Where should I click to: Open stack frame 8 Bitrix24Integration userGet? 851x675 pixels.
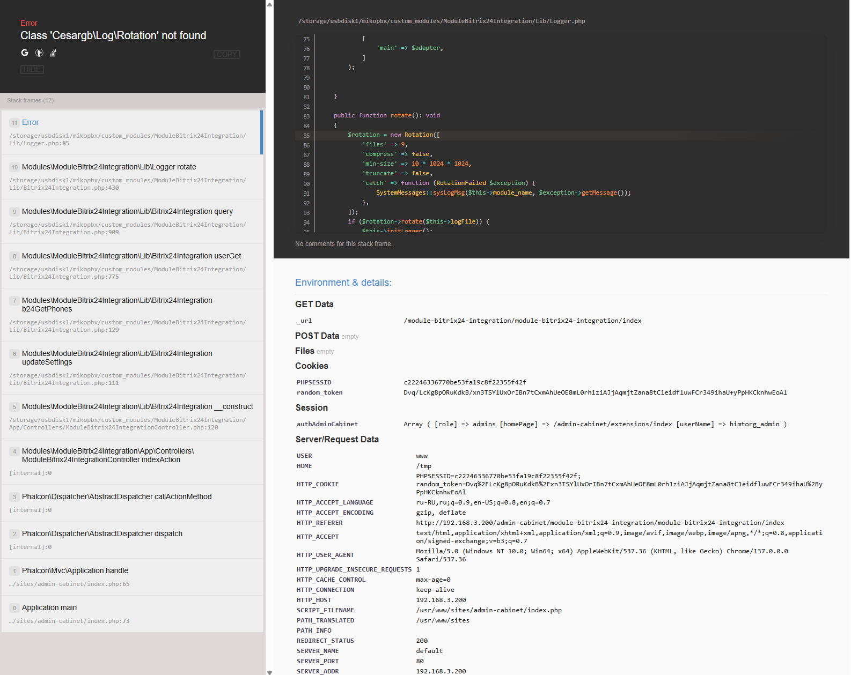tap(132, 266)
